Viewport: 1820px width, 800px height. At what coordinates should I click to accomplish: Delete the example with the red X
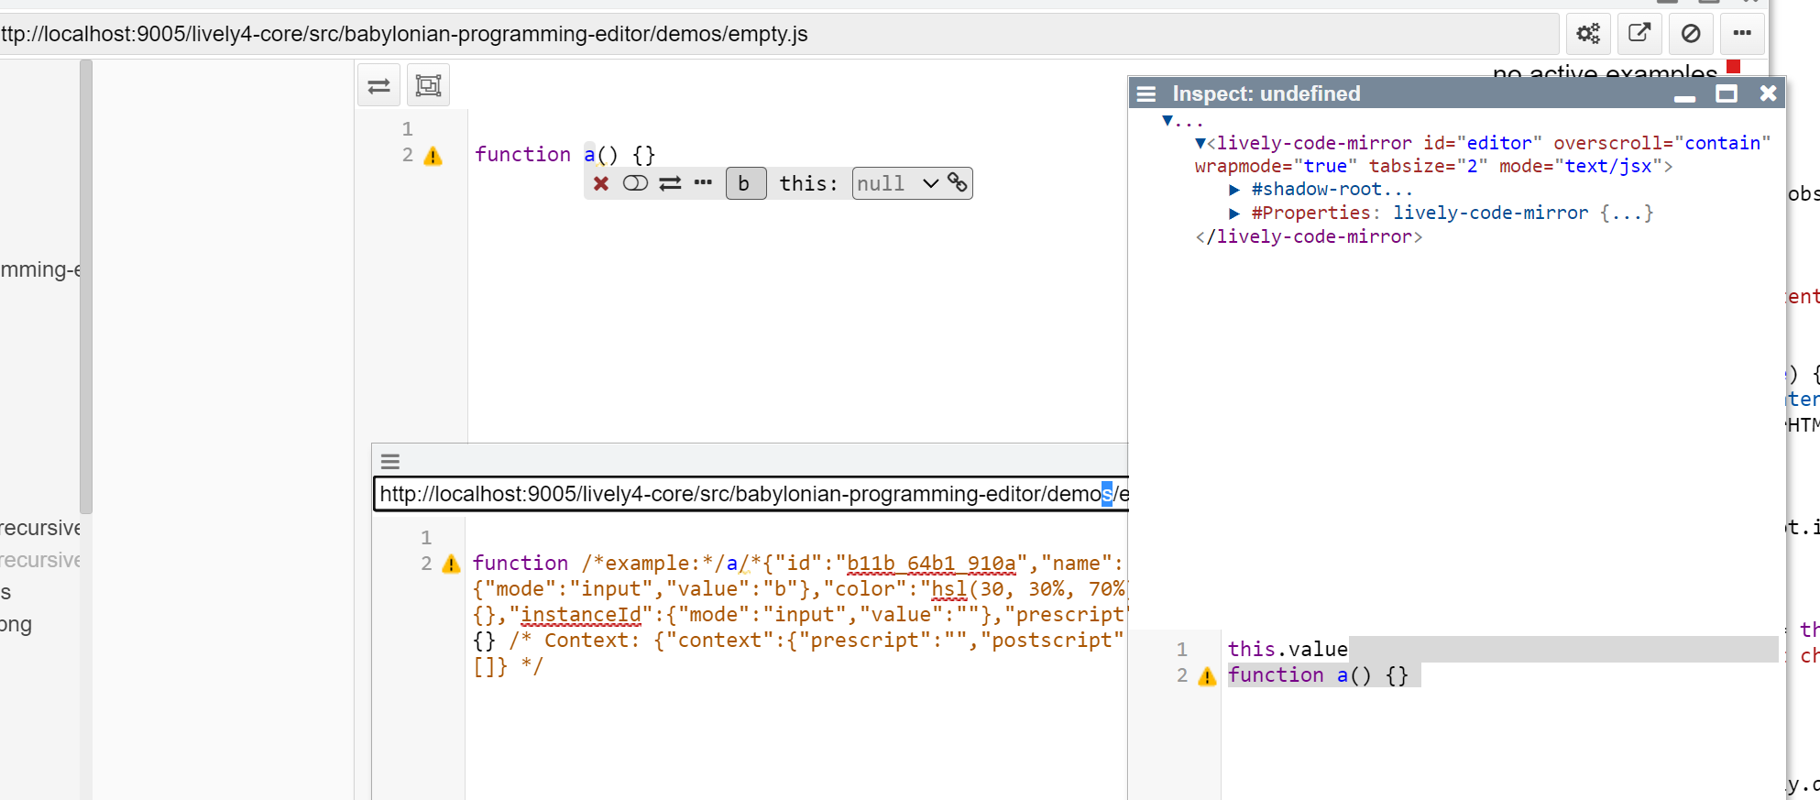(601, 183)
